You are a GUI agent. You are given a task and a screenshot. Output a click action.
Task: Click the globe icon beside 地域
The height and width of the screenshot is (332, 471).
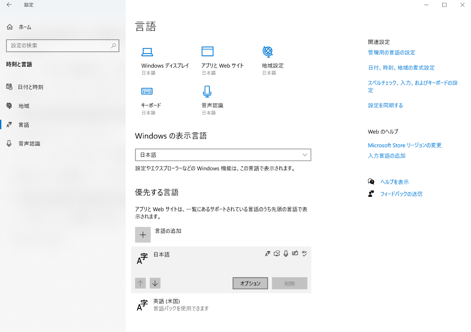(9, 106)
